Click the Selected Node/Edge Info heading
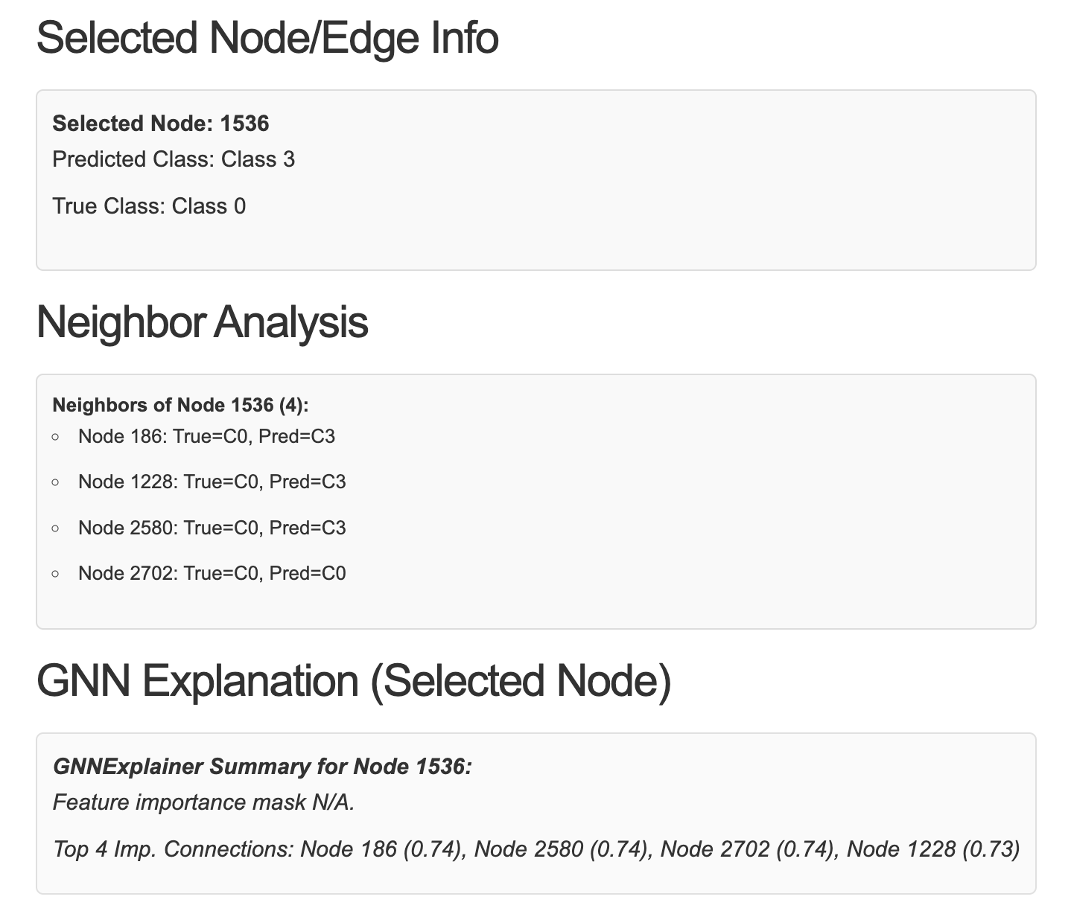This screenshot has width=1071, height=914. [267, 38]
